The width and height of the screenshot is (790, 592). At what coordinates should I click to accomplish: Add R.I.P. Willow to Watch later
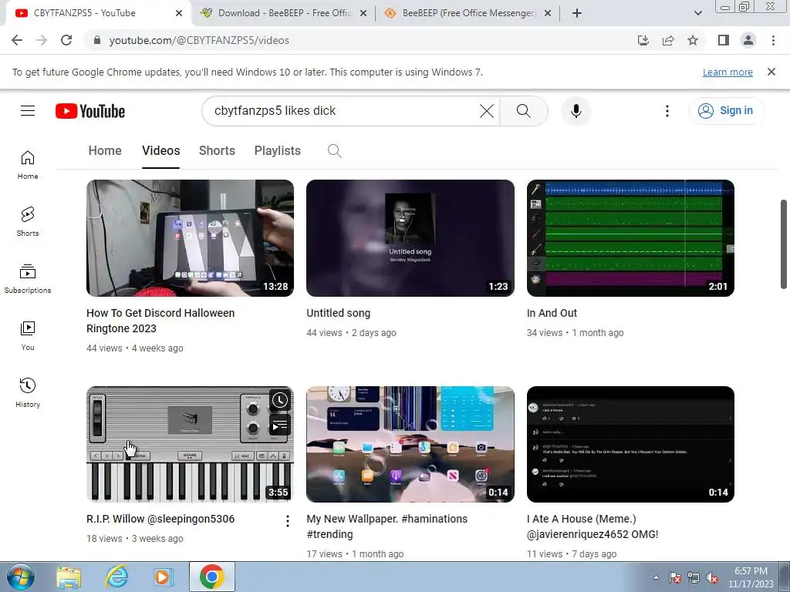pos(279,401)
